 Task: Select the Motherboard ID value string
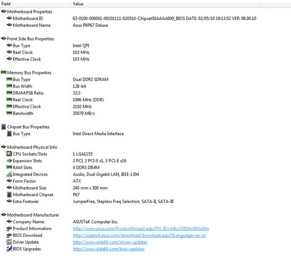[x=164, y=18]
